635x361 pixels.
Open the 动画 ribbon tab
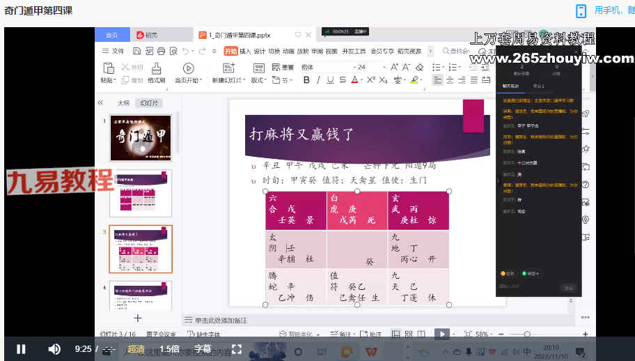(x=288, y=51)
